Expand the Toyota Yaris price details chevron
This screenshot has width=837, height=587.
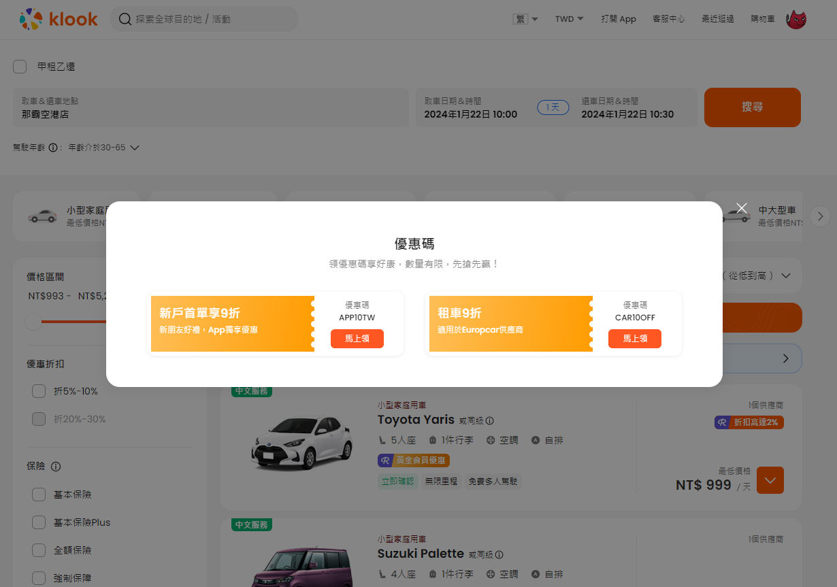pyautogui.click(x=770, y=480)
